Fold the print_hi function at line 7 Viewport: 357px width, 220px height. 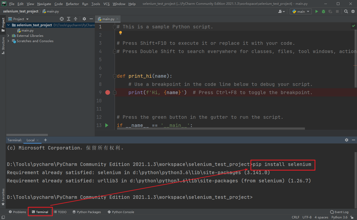click(x=115, y=76)
